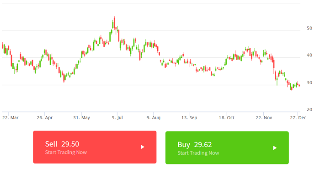The image size is (320, 173).
Task: Click the 20 price axis label
Action: [x=309, y=110]
